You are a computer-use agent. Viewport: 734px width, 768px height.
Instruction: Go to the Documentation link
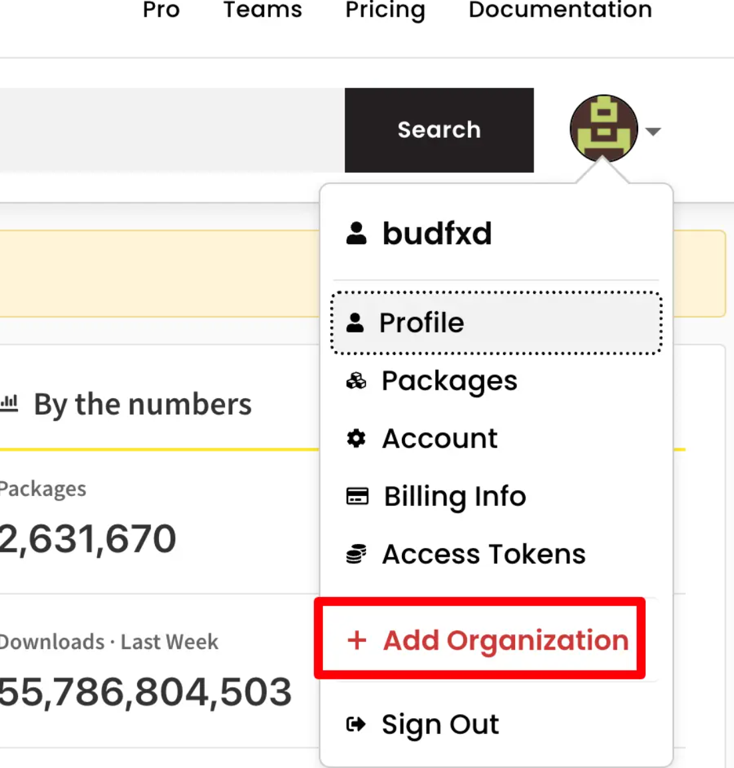pyautogui.click(x=560, y=10)
